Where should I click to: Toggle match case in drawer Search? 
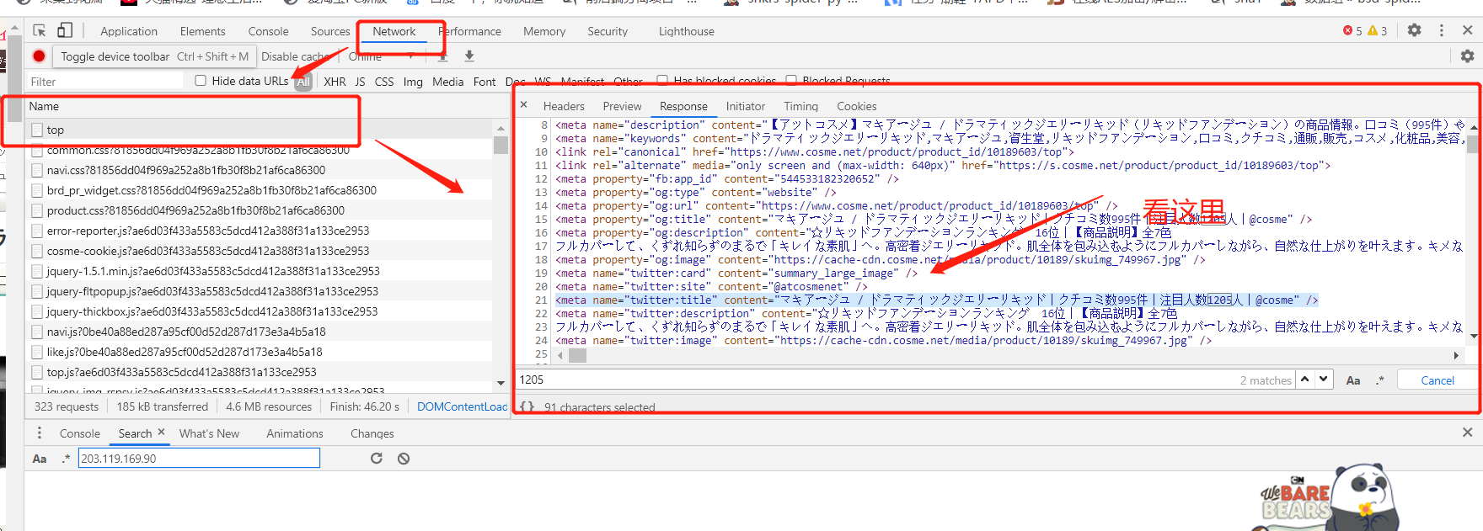coord(40,459)
